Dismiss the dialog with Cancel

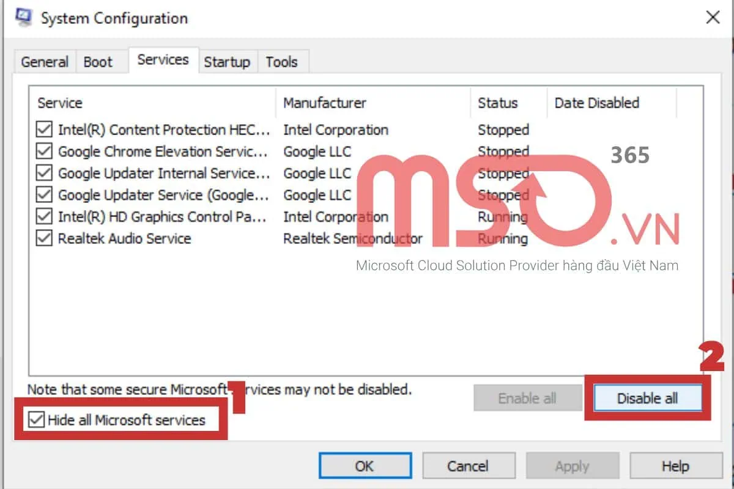pos(469,465)
